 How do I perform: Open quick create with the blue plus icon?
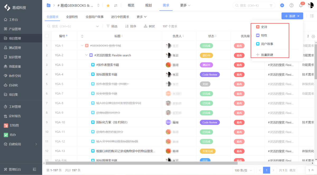(282, 5)
